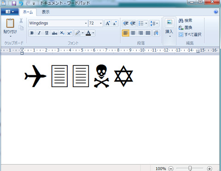Click the Cut scissors icon

21,21
